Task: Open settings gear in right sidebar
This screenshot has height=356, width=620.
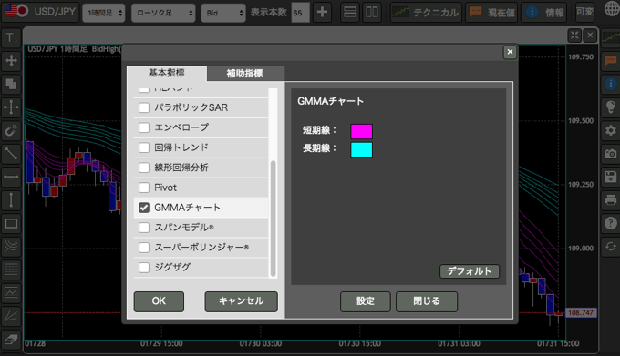Action: [611, 130]
